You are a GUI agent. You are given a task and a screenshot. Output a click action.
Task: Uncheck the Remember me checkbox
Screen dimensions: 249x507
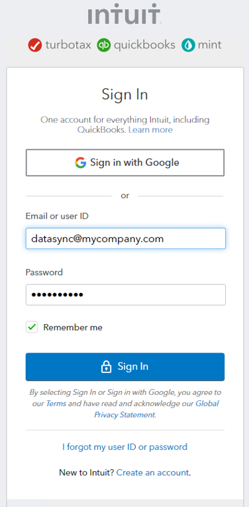(32, 327)
